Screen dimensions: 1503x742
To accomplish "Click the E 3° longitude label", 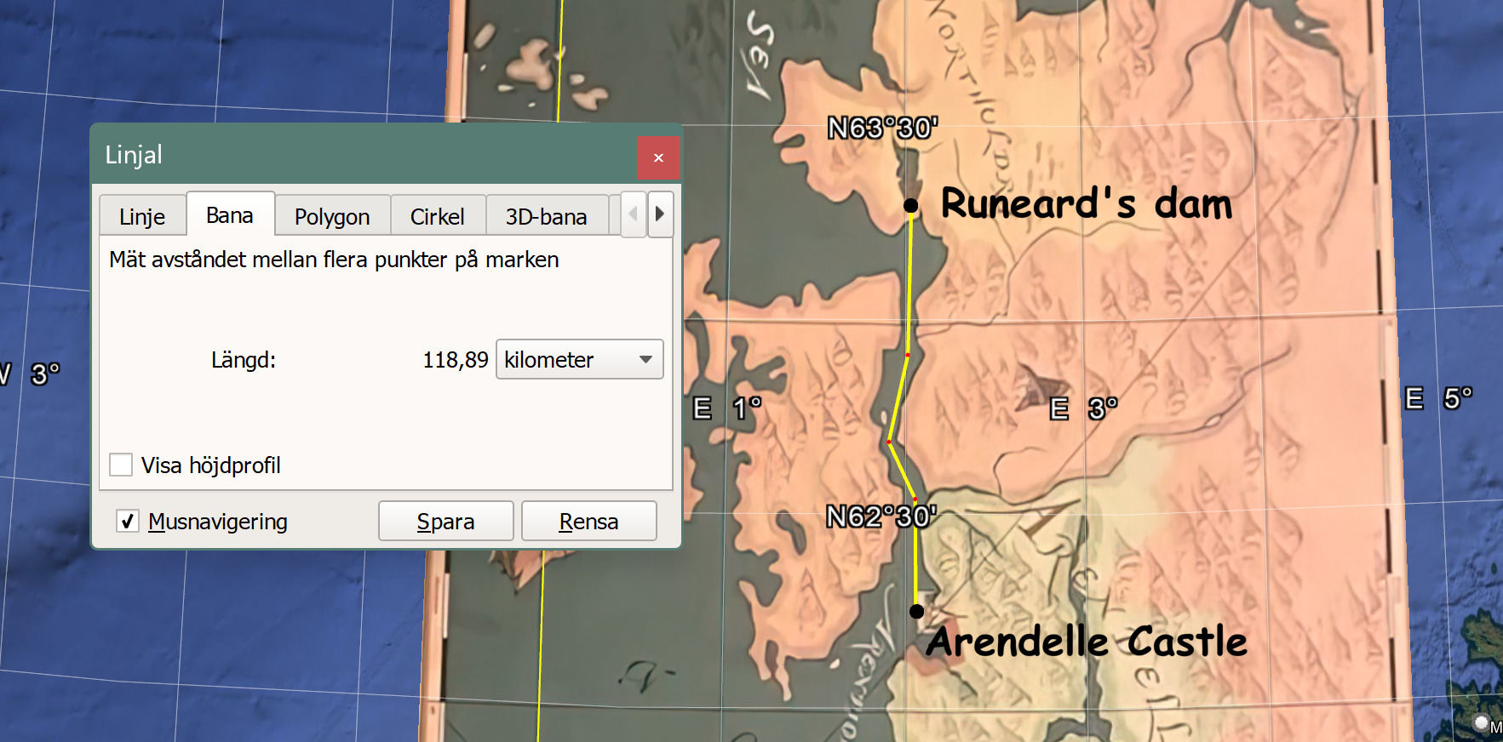I will 1083,409.
